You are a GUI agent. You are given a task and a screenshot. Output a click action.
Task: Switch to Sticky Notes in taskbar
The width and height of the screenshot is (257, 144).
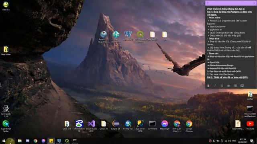coord(51,141)
